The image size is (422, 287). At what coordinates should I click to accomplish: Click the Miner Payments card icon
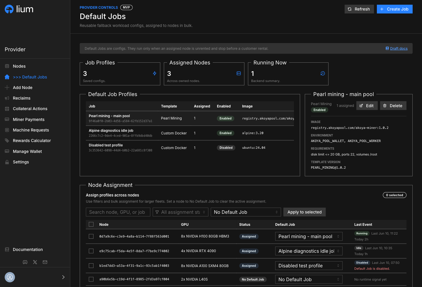click(x=7, y=119)
